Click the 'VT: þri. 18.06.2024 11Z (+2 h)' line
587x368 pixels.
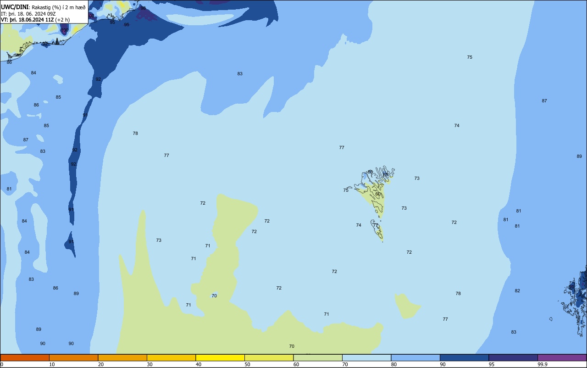[x=35, y=19]
